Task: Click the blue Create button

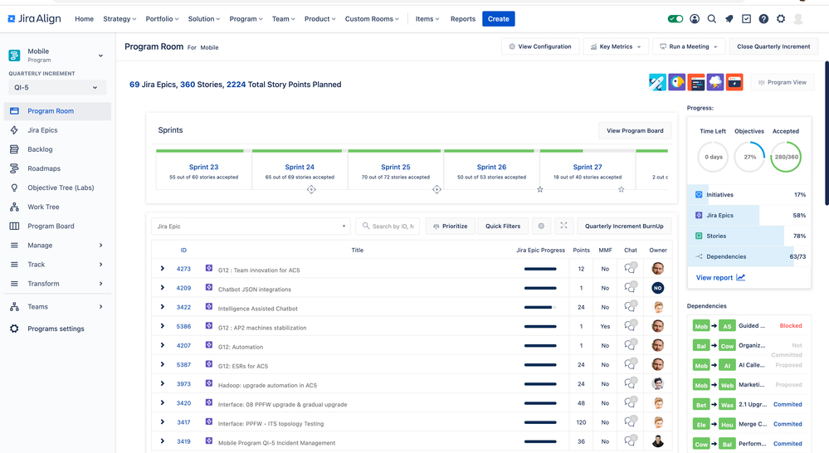Action: point(498,19)
